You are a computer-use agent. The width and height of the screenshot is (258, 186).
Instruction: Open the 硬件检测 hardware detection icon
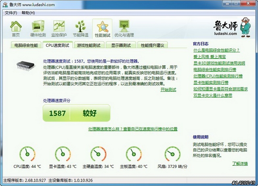[38, 29]
